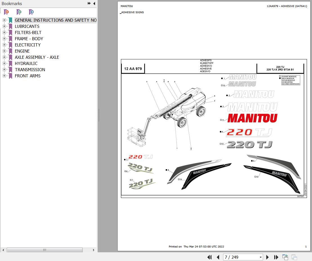This screenshot has width=312, height=261.
Task: Expand the GENERAL INSTRUCTIONS AND SAFETY bookmark
Action: tap(4, 20)
